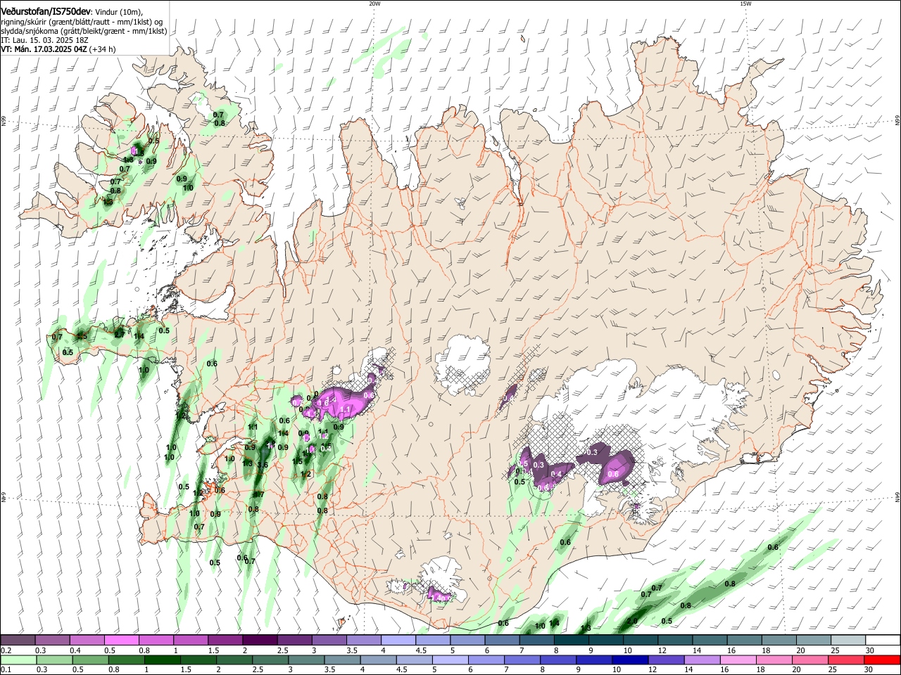Pick the 0.2–0.3 dusky purple swatch, upper legend row
The image size is (901, 675).
point(18,641)
